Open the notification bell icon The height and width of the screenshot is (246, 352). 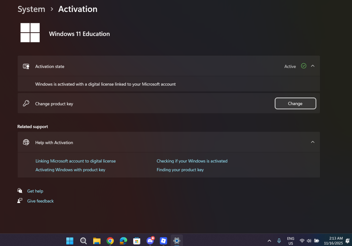(347, 241)
